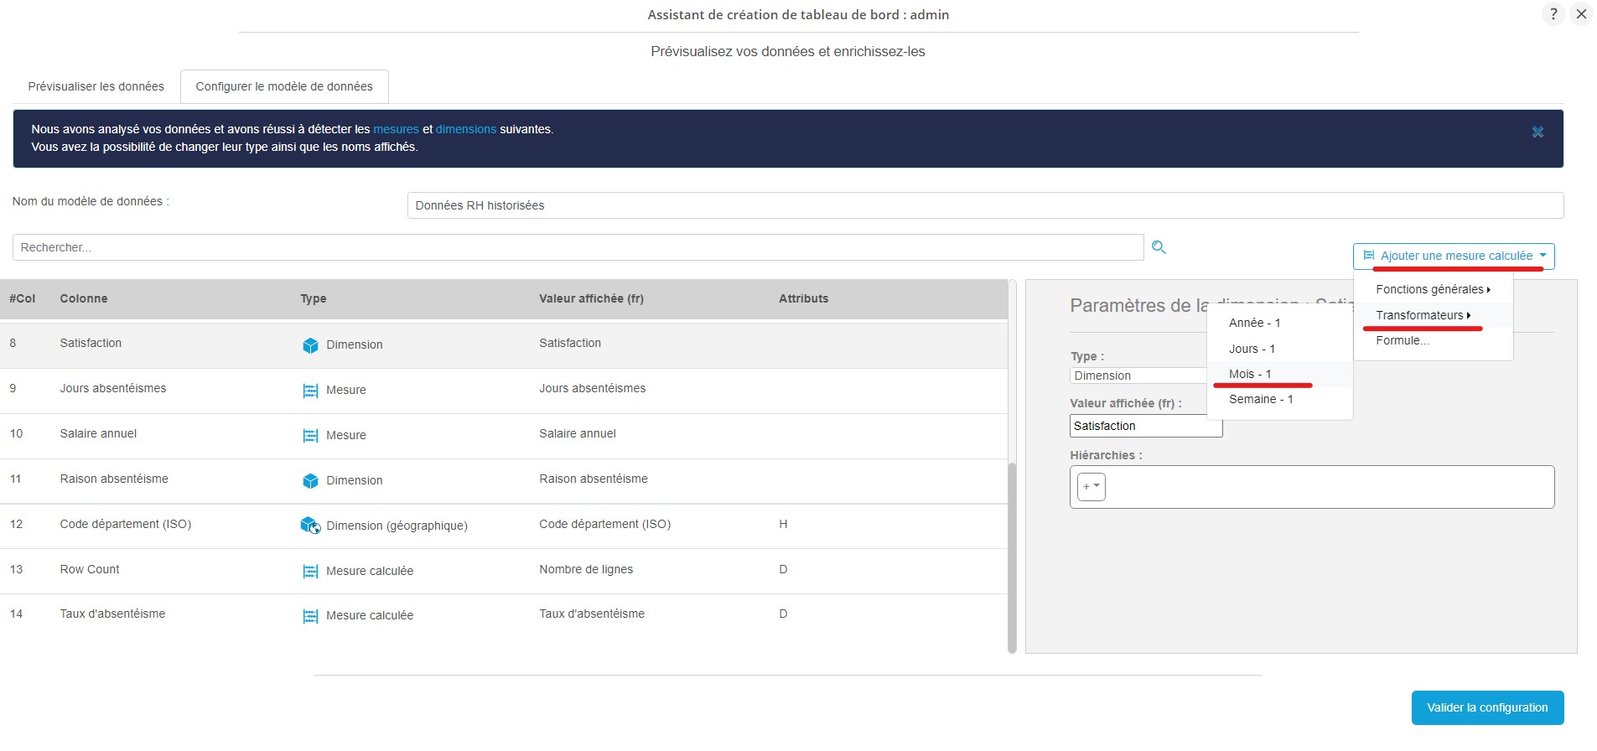Click the search magnifier icon
Image resolution: width=1597 pixels, height=751 pixels.
click(x=1159, y=247)
